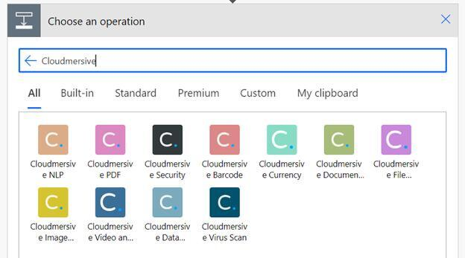This screenshot has height=258, width=465.
Task: Focus the Cloudmersive search input field
Action: [233, 61]
